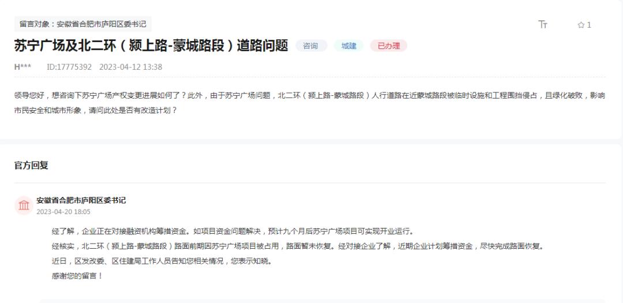The width and height of the screenshot is (623, 303).
Task: Click the post date 2023-04-12 13:38
Action: tap(131, 67)
